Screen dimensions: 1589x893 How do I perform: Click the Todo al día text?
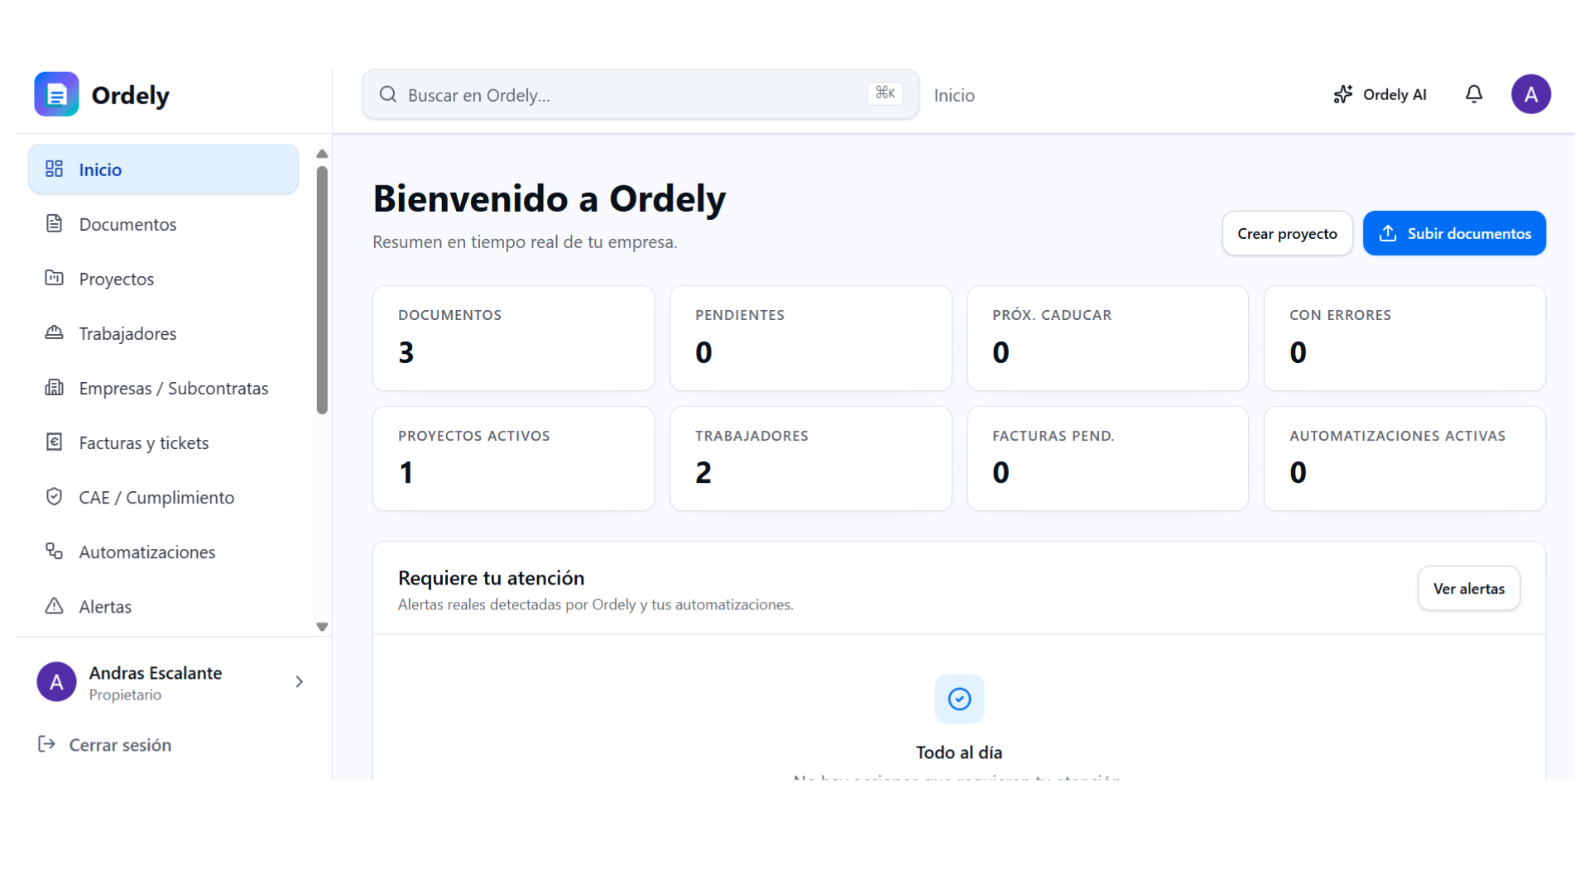tap(958, 752)
